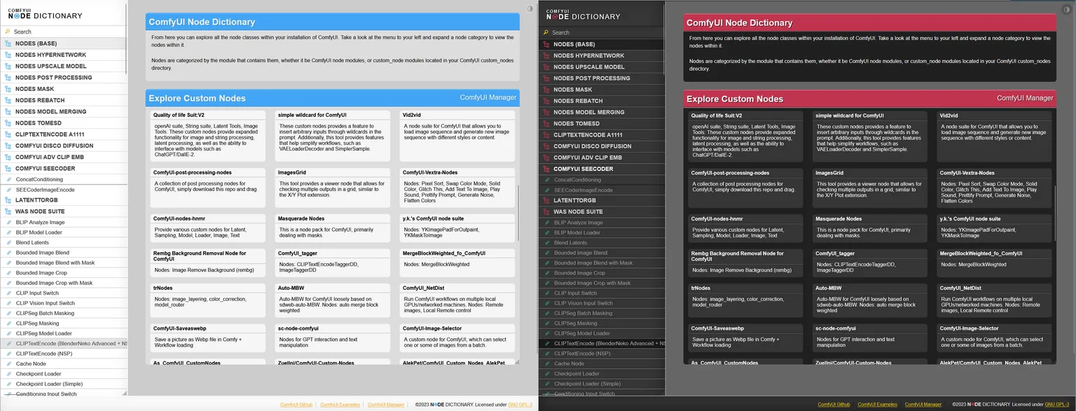Click NODES POST PROCESSING tree icon, light sidebar
This screenshot has width=1076, height=411.
coord(8,78)
